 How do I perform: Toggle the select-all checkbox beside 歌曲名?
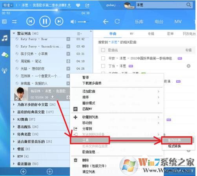click(103, 50)
